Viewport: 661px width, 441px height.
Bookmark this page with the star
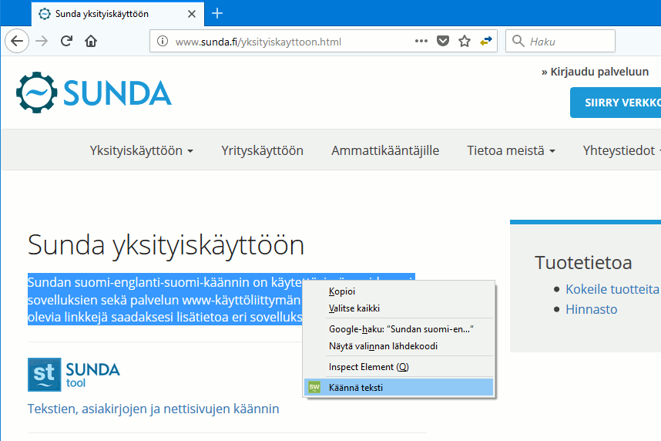(465, 41)
